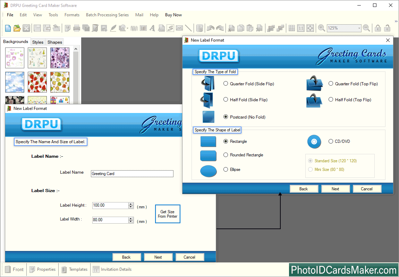Click the Undo arrow icon
Image resolution: width=399 pixels, height=277 pixels.
click(x=211, y=28)
